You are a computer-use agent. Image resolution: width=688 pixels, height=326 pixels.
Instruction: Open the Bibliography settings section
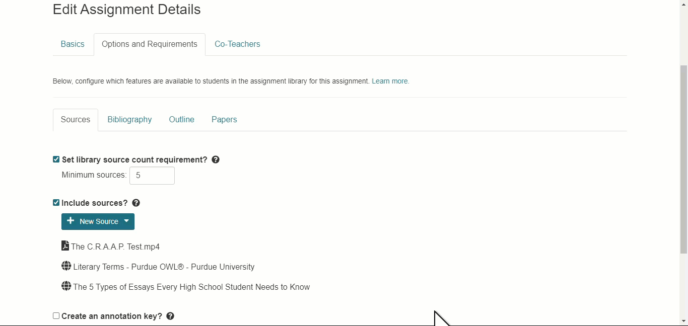tap(129, 119)
